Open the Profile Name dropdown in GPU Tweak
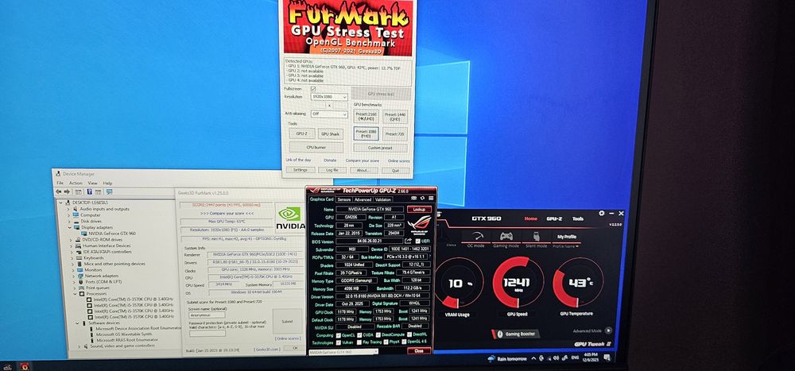Viewport: 795px width, 371px height. pos(565,246)
